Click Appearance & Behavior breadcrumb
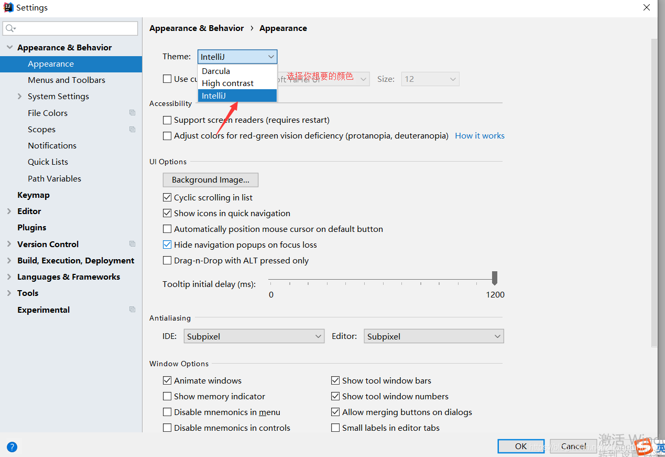Screen dimensions: 665x457 point(197,28)
